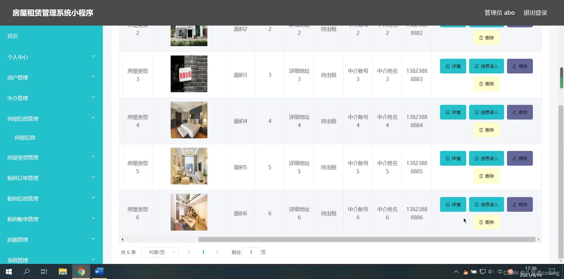Delete the 房屋类型6 row with 删除

(486, 222)
